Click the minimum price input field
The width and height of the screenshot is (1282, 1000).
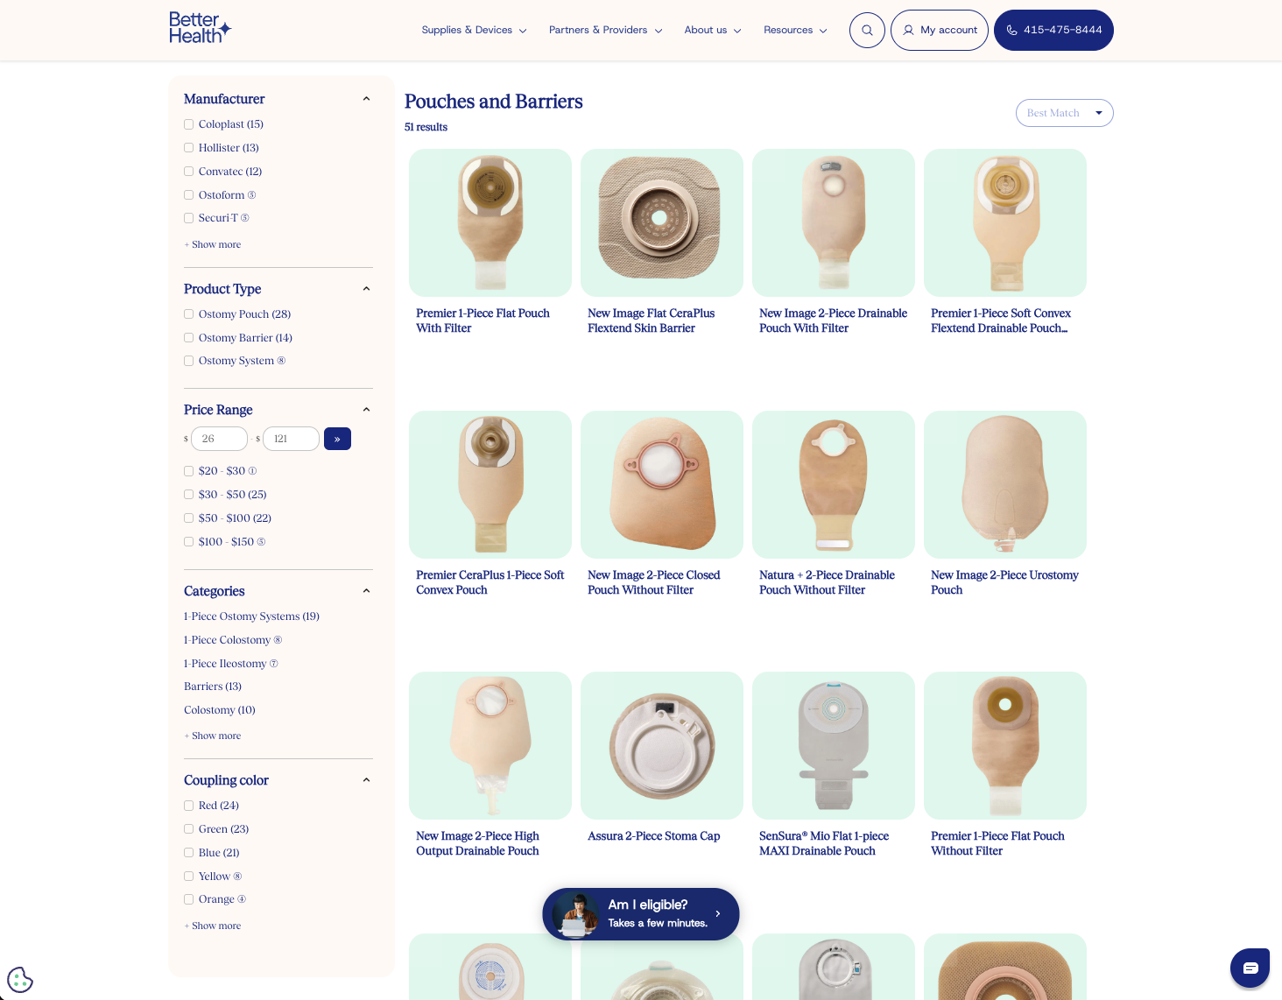tap(219, 439)
